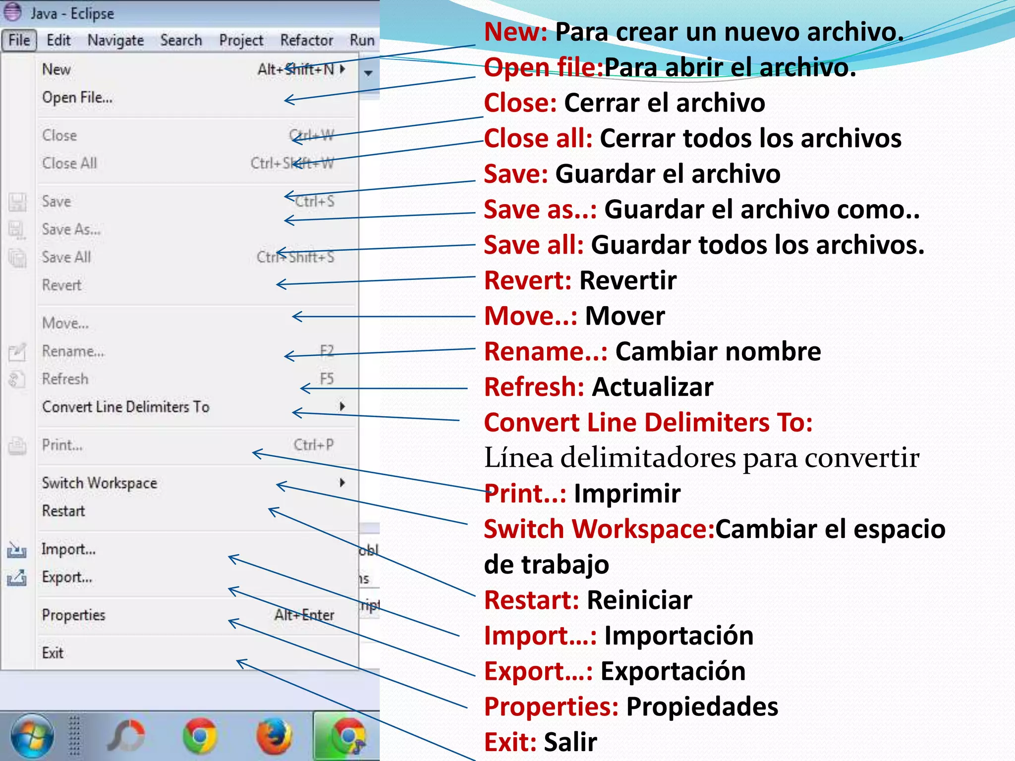Select the Revert menu entry
The height and width of the screenshot is (761, 1015).
(x=197, y=285)
